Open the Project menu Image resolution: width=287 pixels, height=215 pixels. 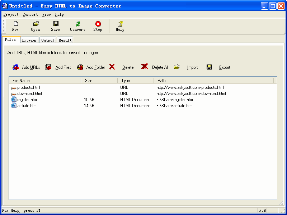pyautogui.click(x=11, y=14)
